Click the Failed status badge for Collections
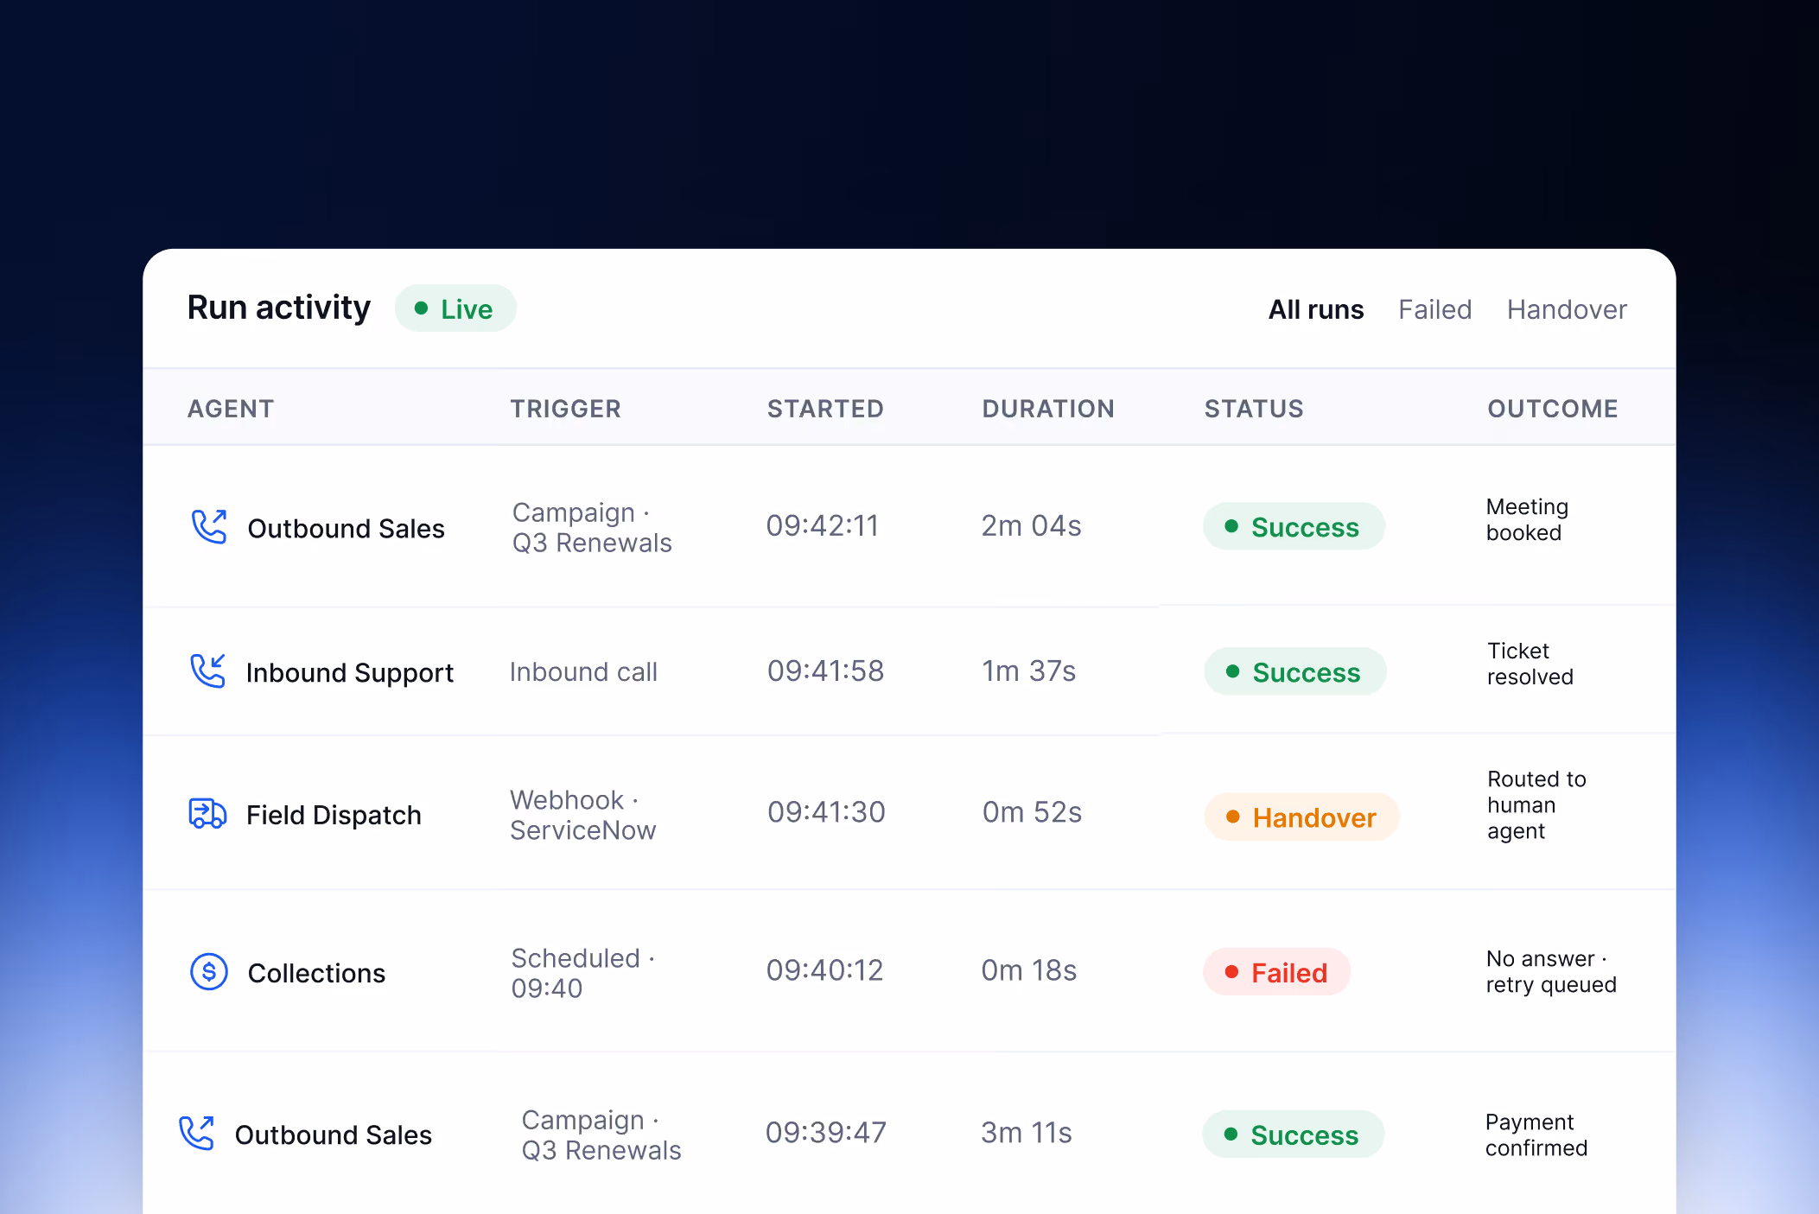Viewport: 1819px width, 1214px height. coord(1276,972)
